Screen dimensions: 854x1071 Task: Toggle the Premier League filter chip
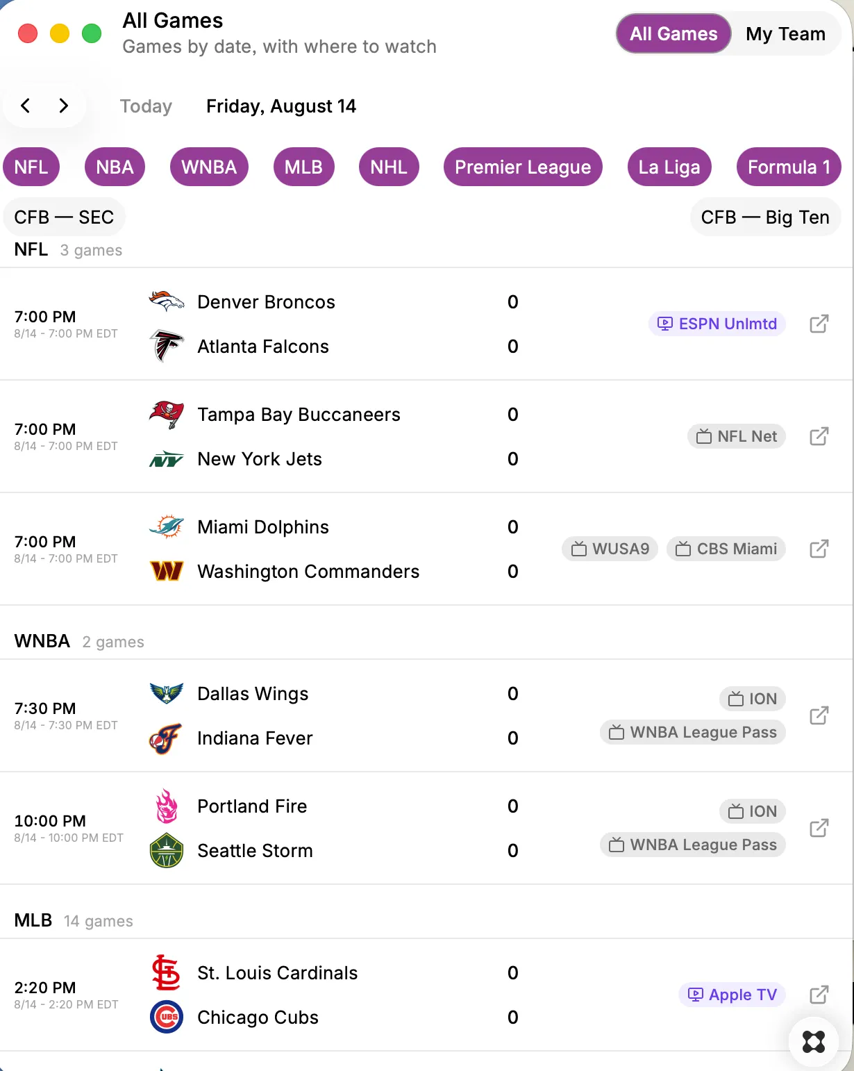point(523,167)
